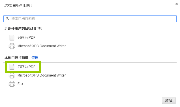Click the Fax printer icon
Viewport: 180px width, 107px height.
12,84
